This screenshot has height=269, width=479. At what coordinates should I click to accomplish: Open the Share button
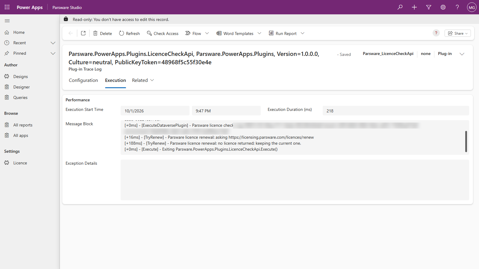click(457, 33)
